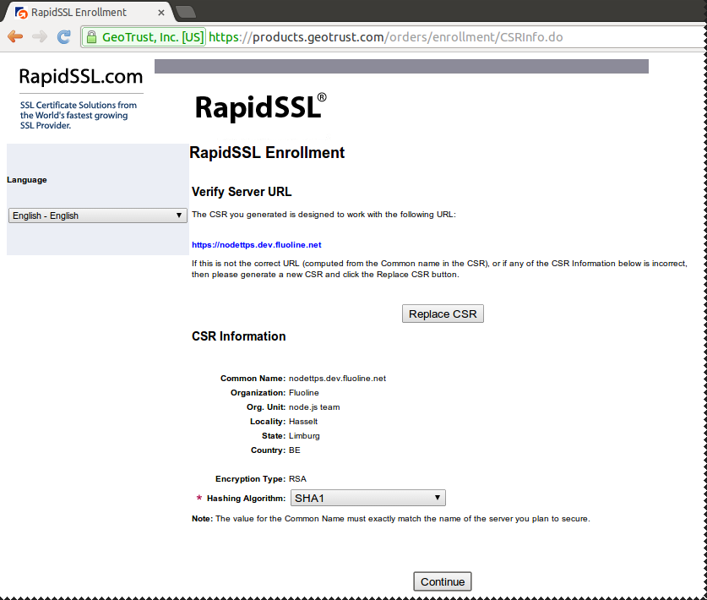The image size is (707, 600).
Task: Select the RapidSSL Enrollment browser tab
Action: (88, 12)
